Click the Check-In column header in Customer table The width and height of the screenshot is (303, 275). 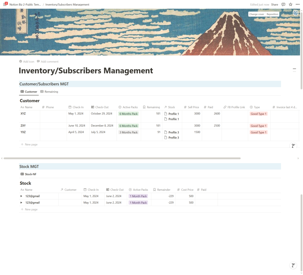coord(76,107)
